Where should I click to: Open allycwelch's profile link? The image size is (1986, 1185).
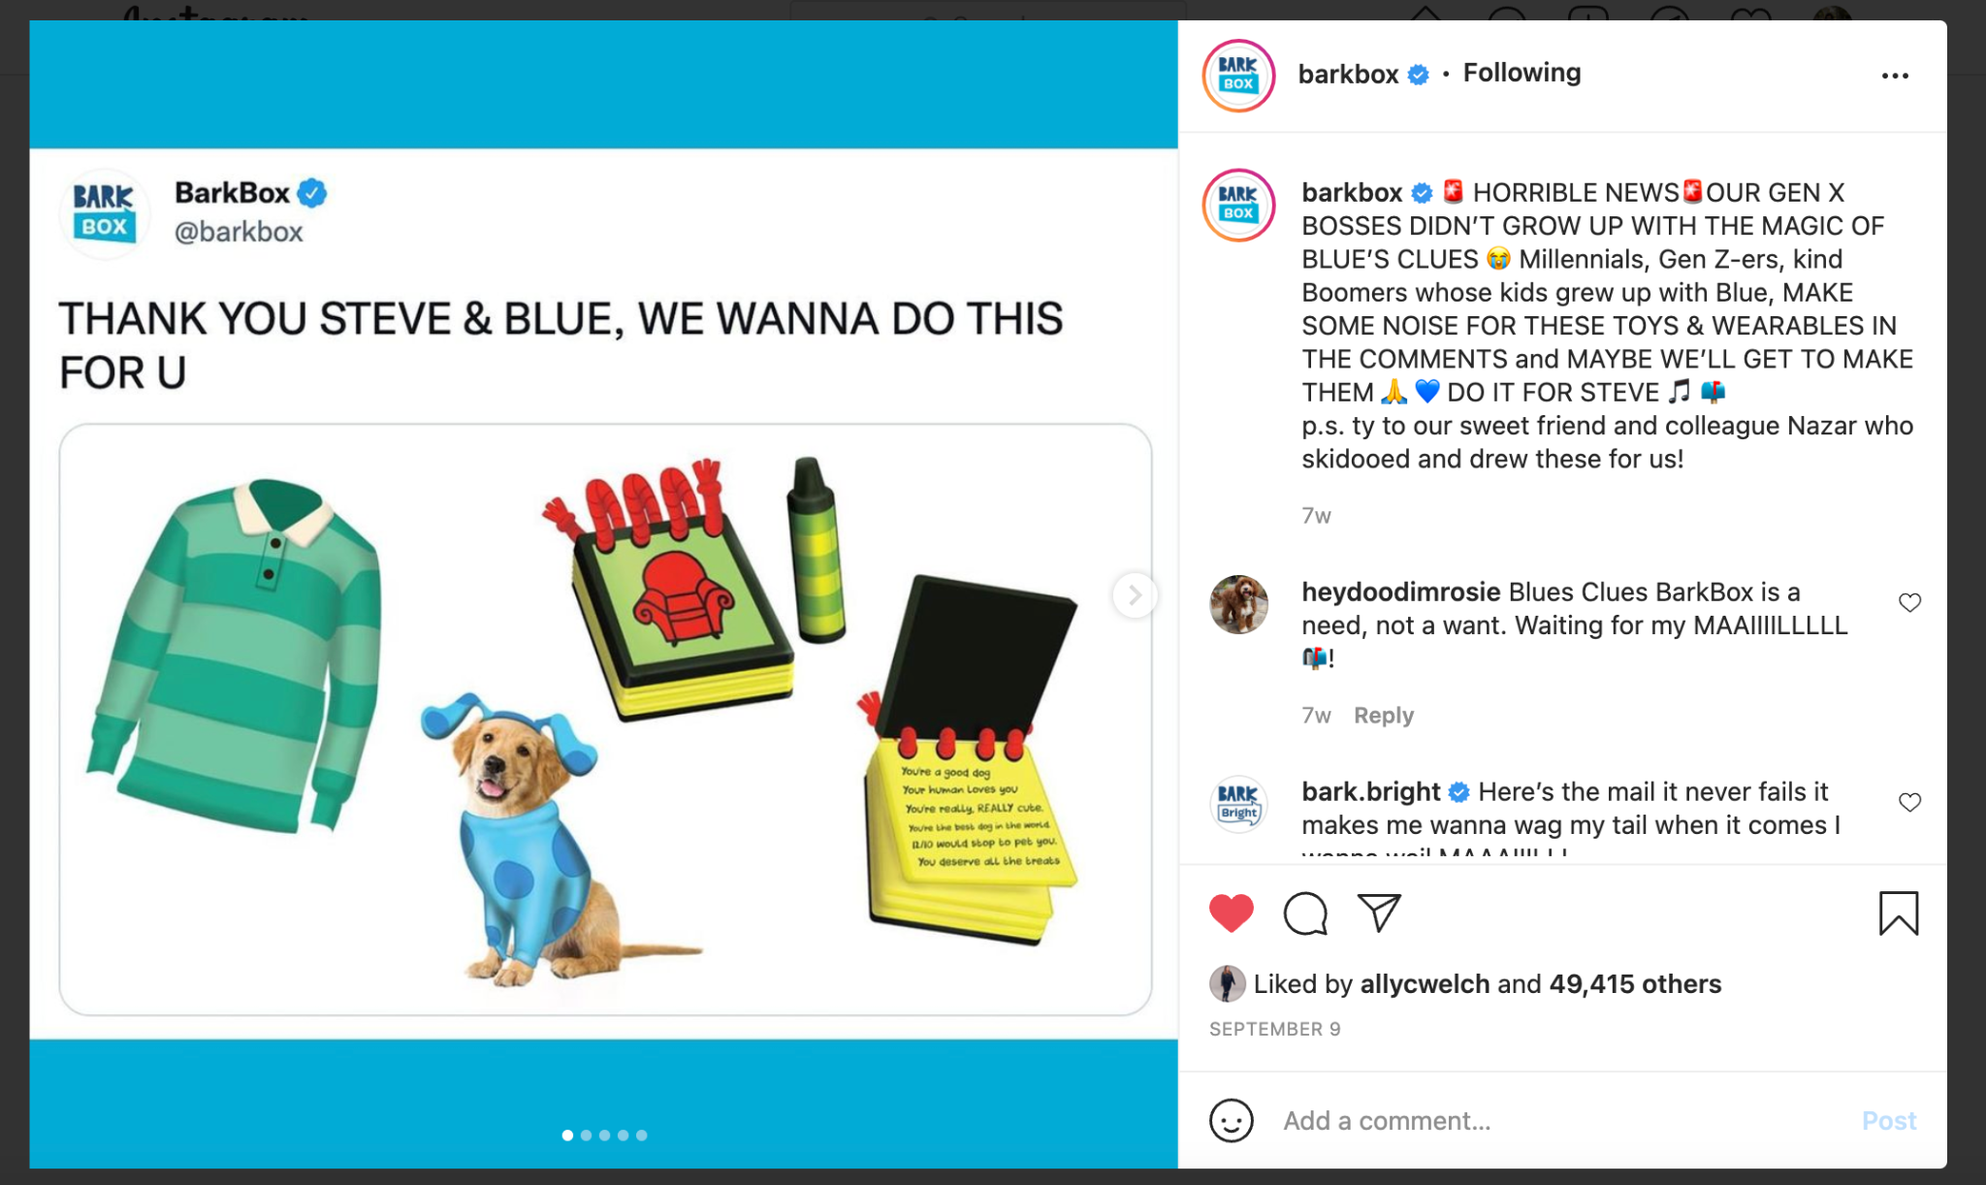tap(1425, 984)
